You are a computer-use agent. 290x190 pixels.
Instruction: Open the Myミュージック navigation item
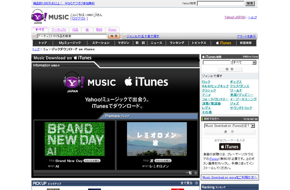click(x=70, y=43)
